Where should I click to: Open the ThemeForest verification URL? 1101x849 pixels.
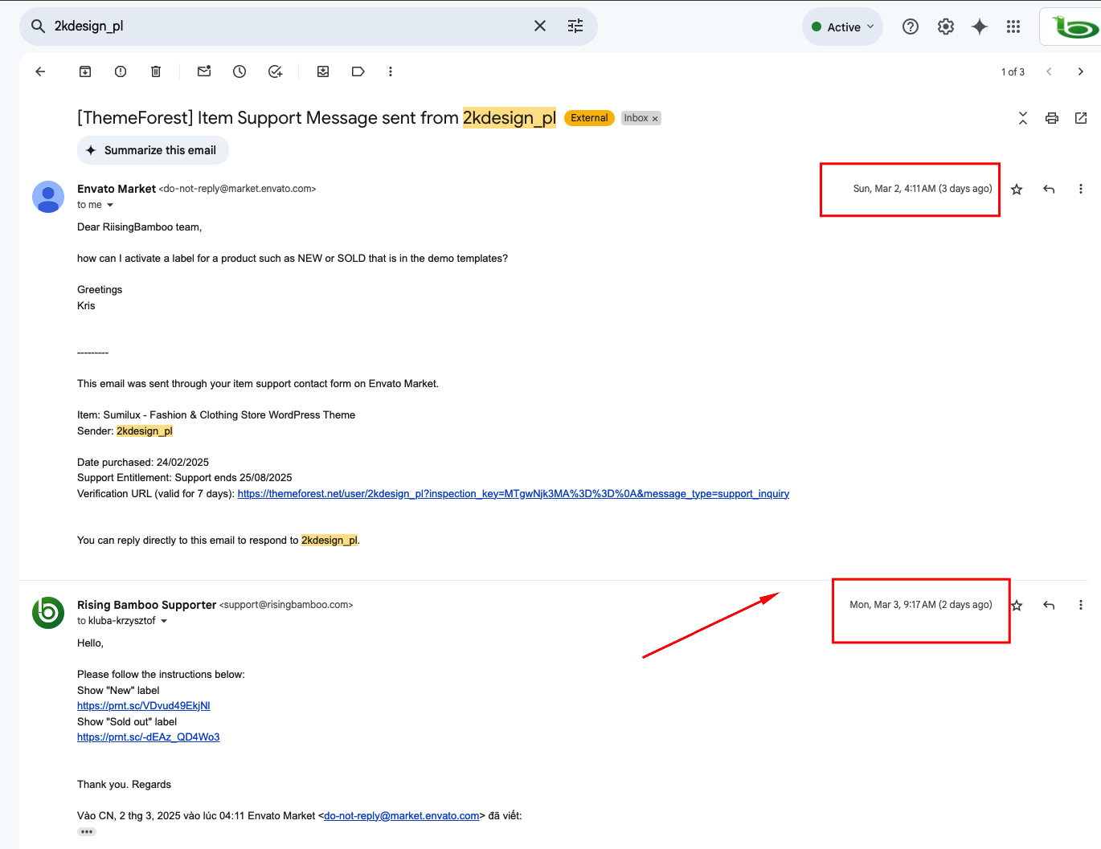514,494
